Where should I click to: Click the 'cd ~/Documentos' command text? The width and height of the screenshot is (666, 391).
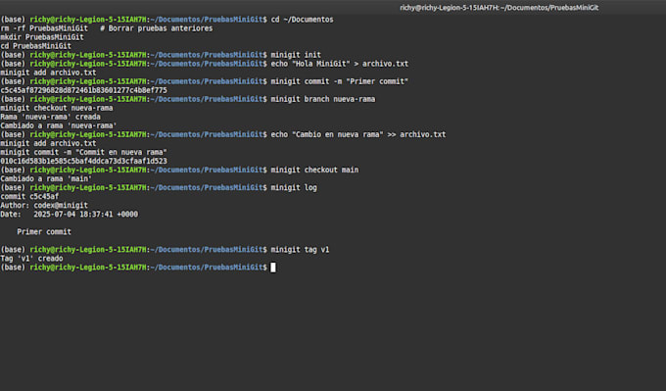(302, 20)
